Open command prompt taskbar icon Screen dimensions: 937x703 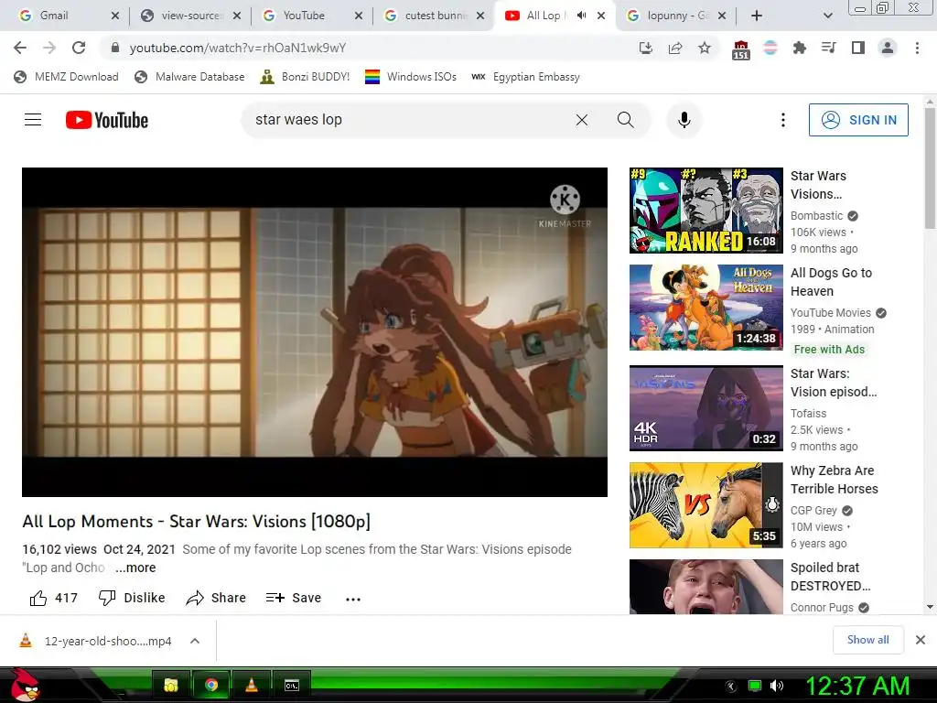click(x=292, y=685)
